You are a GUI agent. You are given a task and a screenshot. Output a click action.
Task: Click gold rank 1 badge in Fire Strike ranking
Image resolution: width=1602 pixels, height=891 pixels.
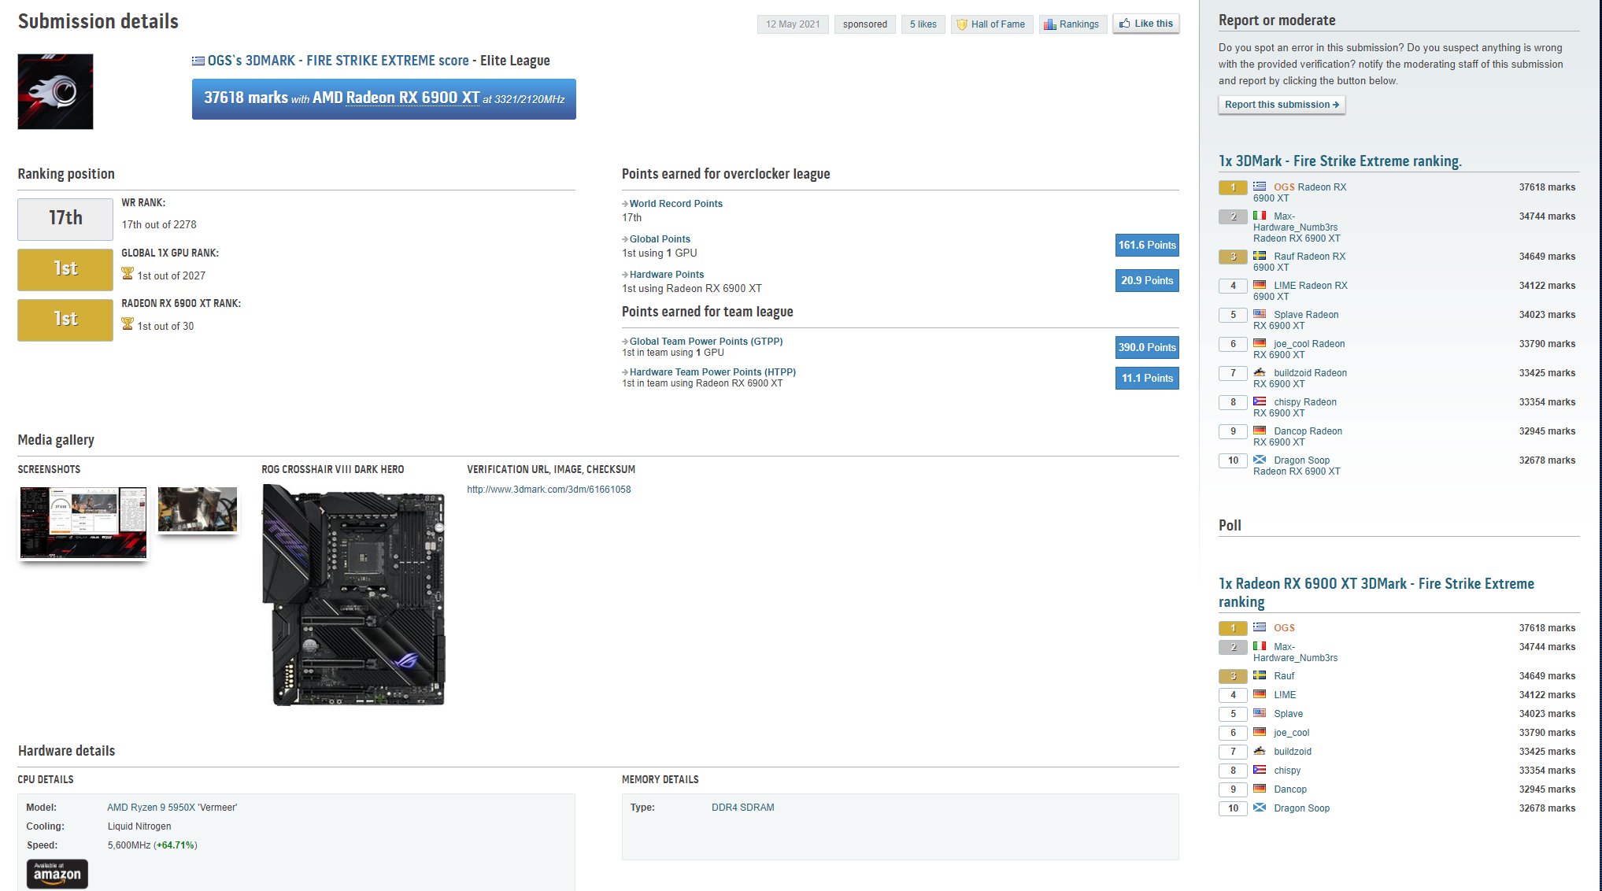tap(1232, 187)
